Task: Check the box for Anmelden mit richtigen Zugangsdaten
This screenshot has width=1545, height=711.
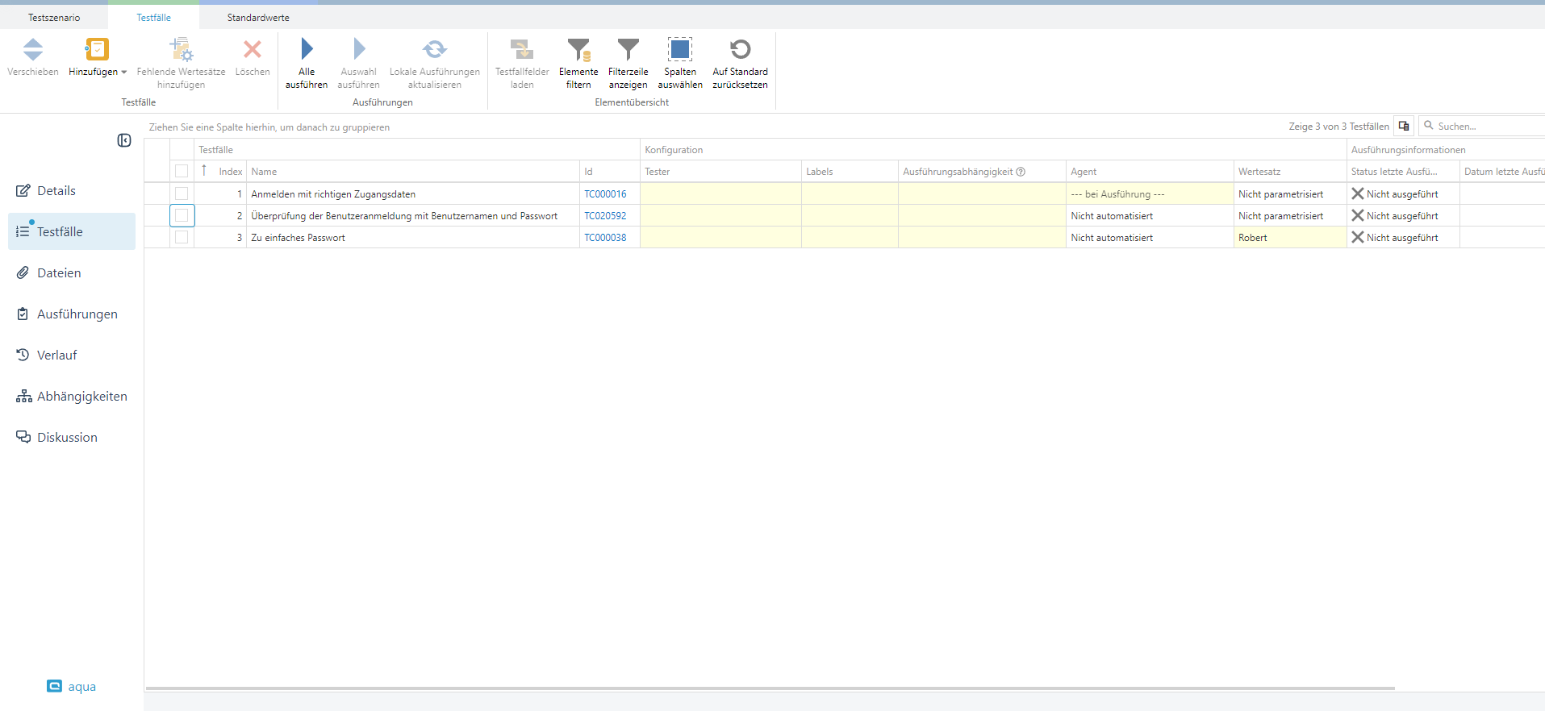Action: pyautogui.click(x=182, y=193)
